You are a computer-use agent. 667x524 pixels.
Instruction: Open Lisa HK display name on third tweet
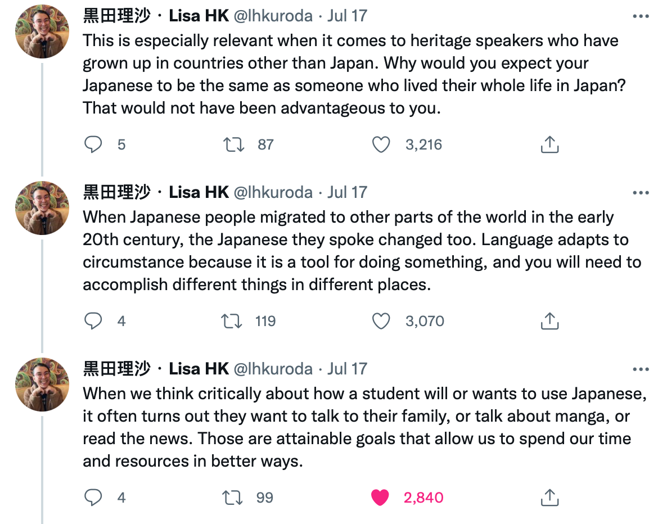[x=199, y=369]
